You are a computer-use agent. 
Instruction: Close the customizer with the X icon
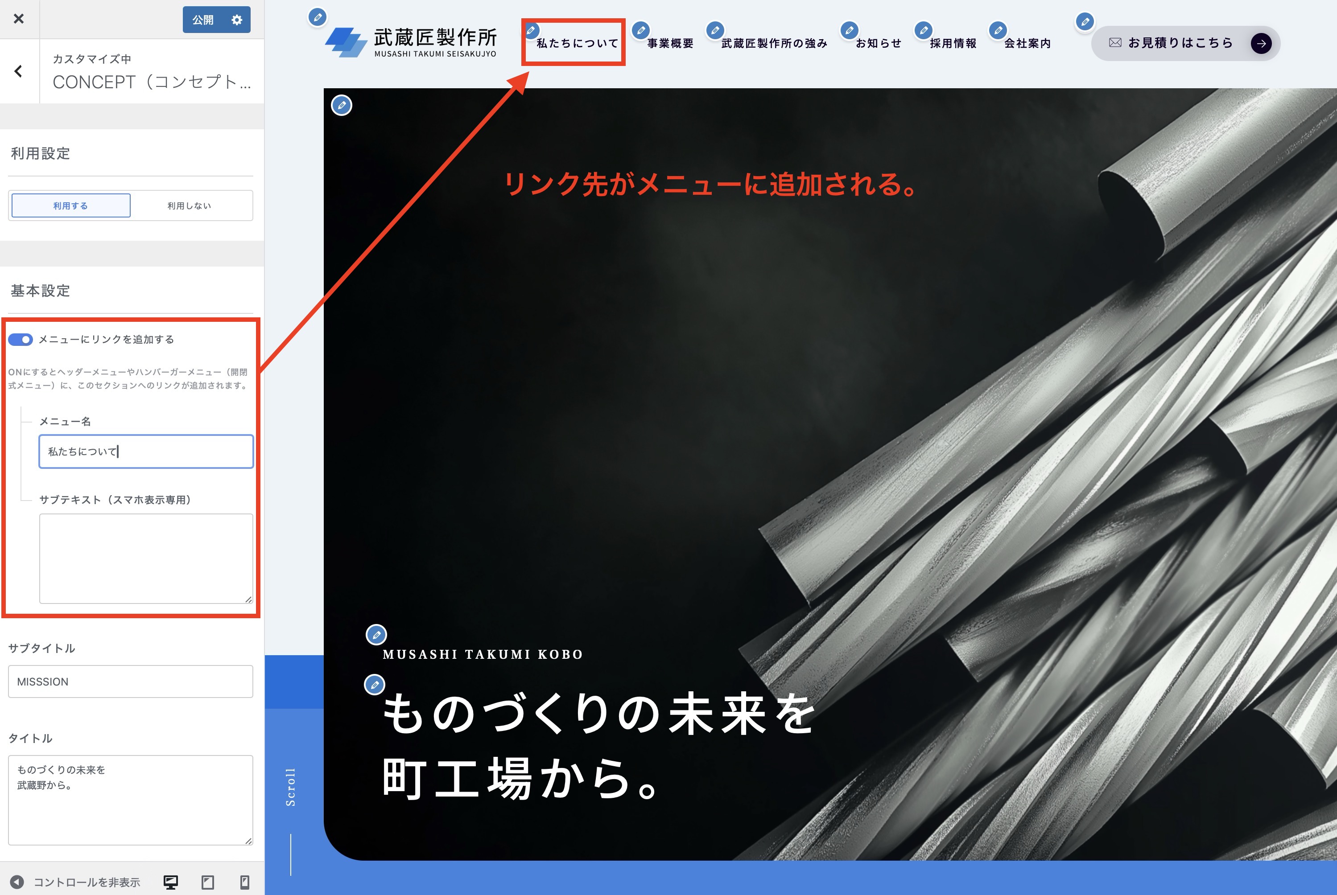click(19, 19)
